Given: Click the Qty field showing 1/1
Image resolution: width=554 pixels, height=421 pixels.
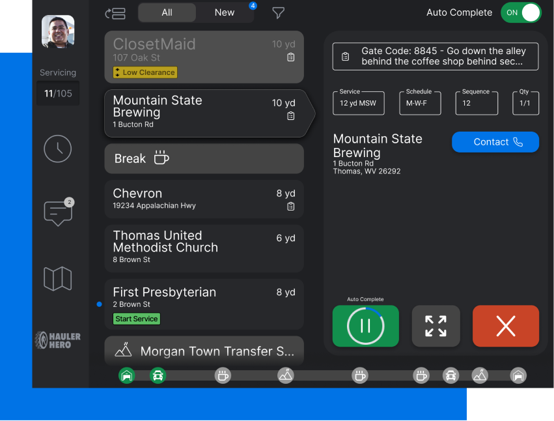Looking at the screenshot, I should [526, 102].
